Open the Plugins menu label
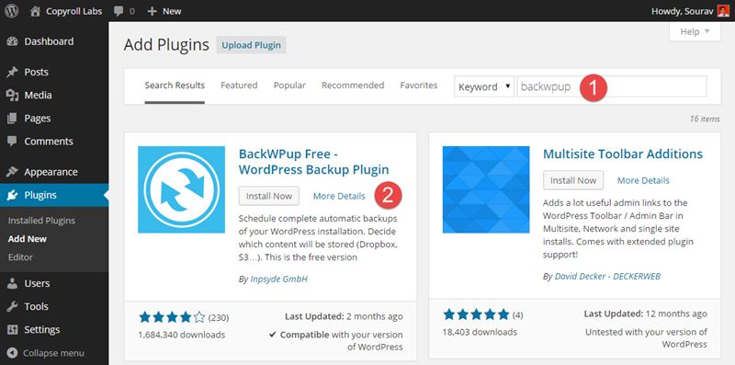The width and height of the screenshot is (735, 365). (x=40, y=195)
